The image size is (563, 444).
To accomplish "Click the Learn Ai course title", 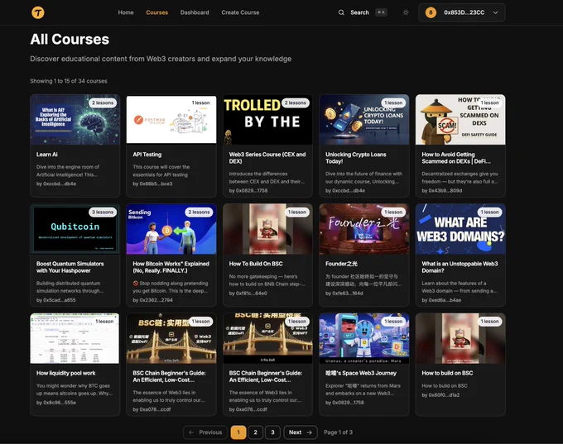I will [47, 155].
